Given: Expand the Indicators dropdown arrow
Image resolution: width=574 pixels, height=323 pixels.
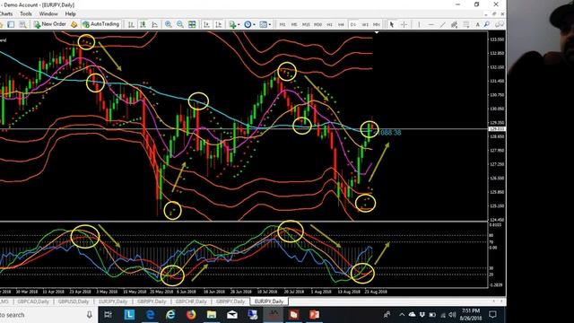Looking at the screenshot, I should [x=239, y=24].
